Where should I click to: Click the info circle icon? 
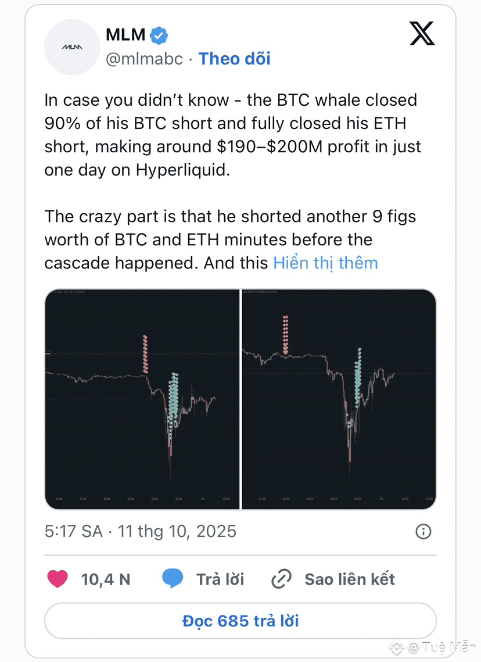pos(423,531)
